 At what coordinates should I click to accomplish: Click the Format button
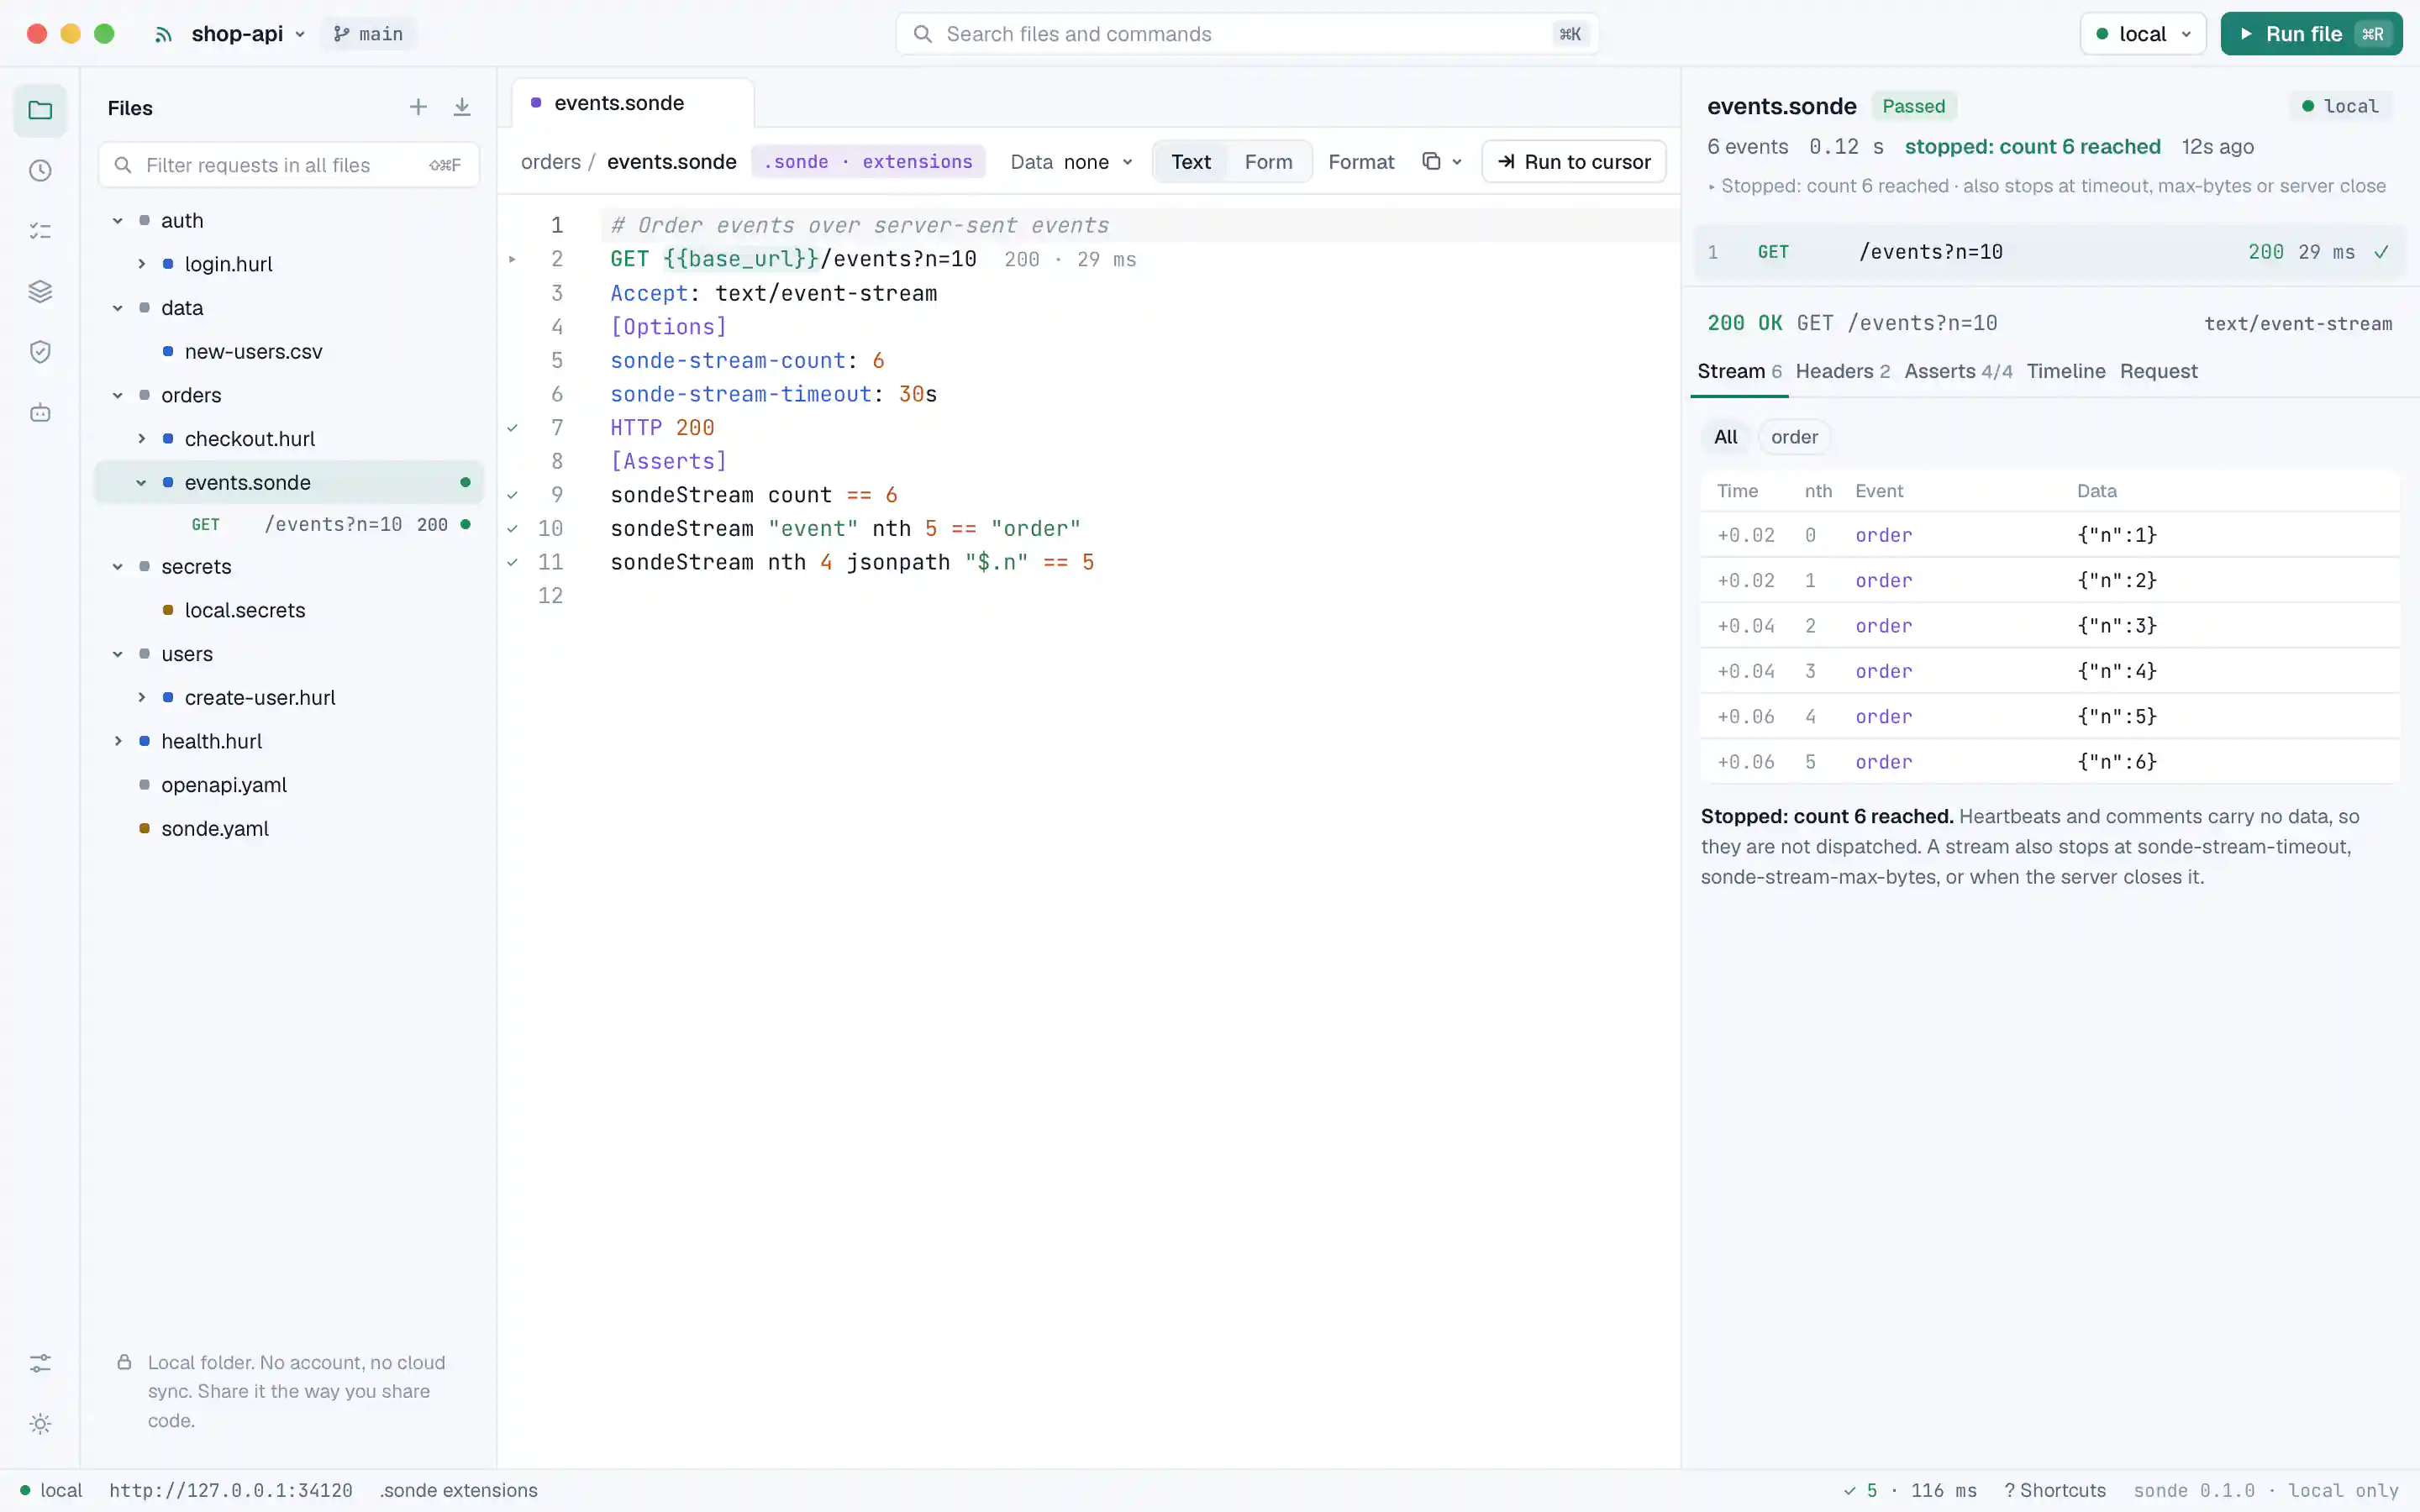[1361, 162]
